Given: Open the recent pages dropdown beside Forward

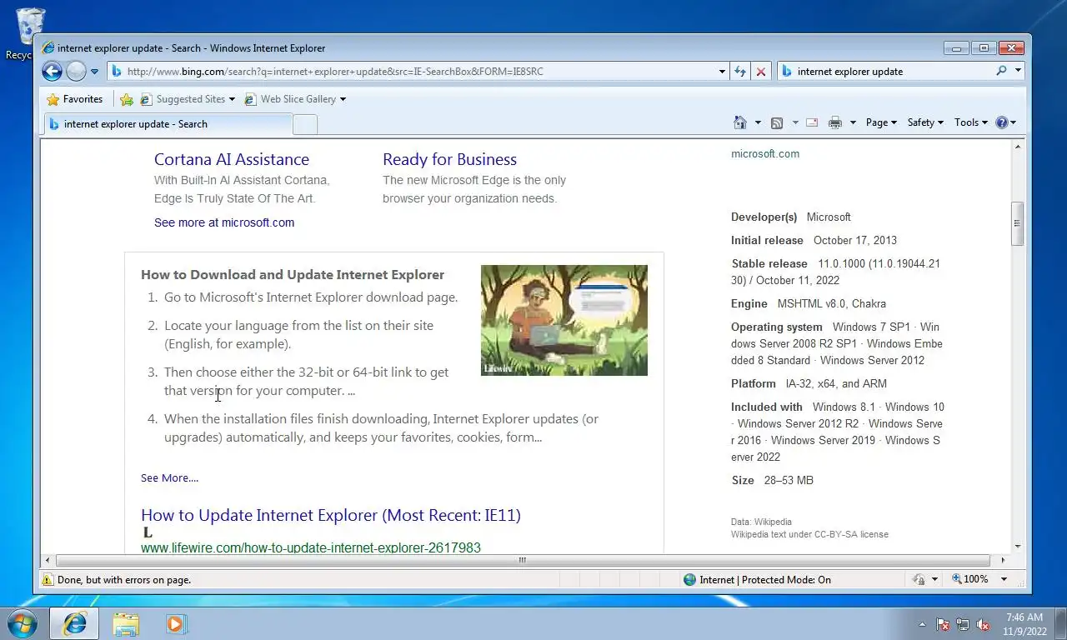Looking at the screenshot, I should (x=94, y=72).
